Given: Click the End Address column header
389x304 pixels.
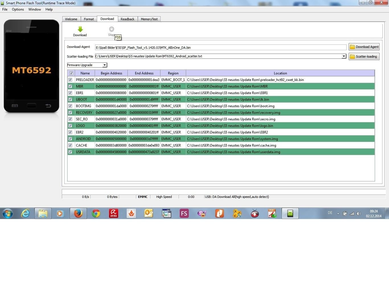Looking at the screenshot, I should tap(144, 73).
